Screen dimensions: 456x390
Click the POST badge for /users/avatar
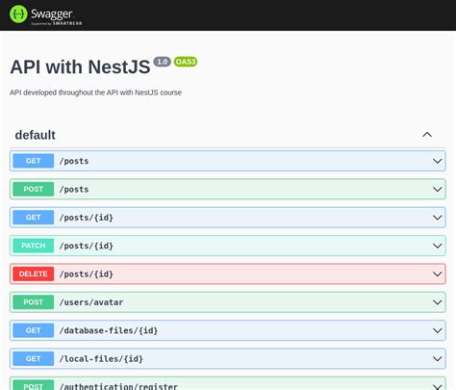34,302
